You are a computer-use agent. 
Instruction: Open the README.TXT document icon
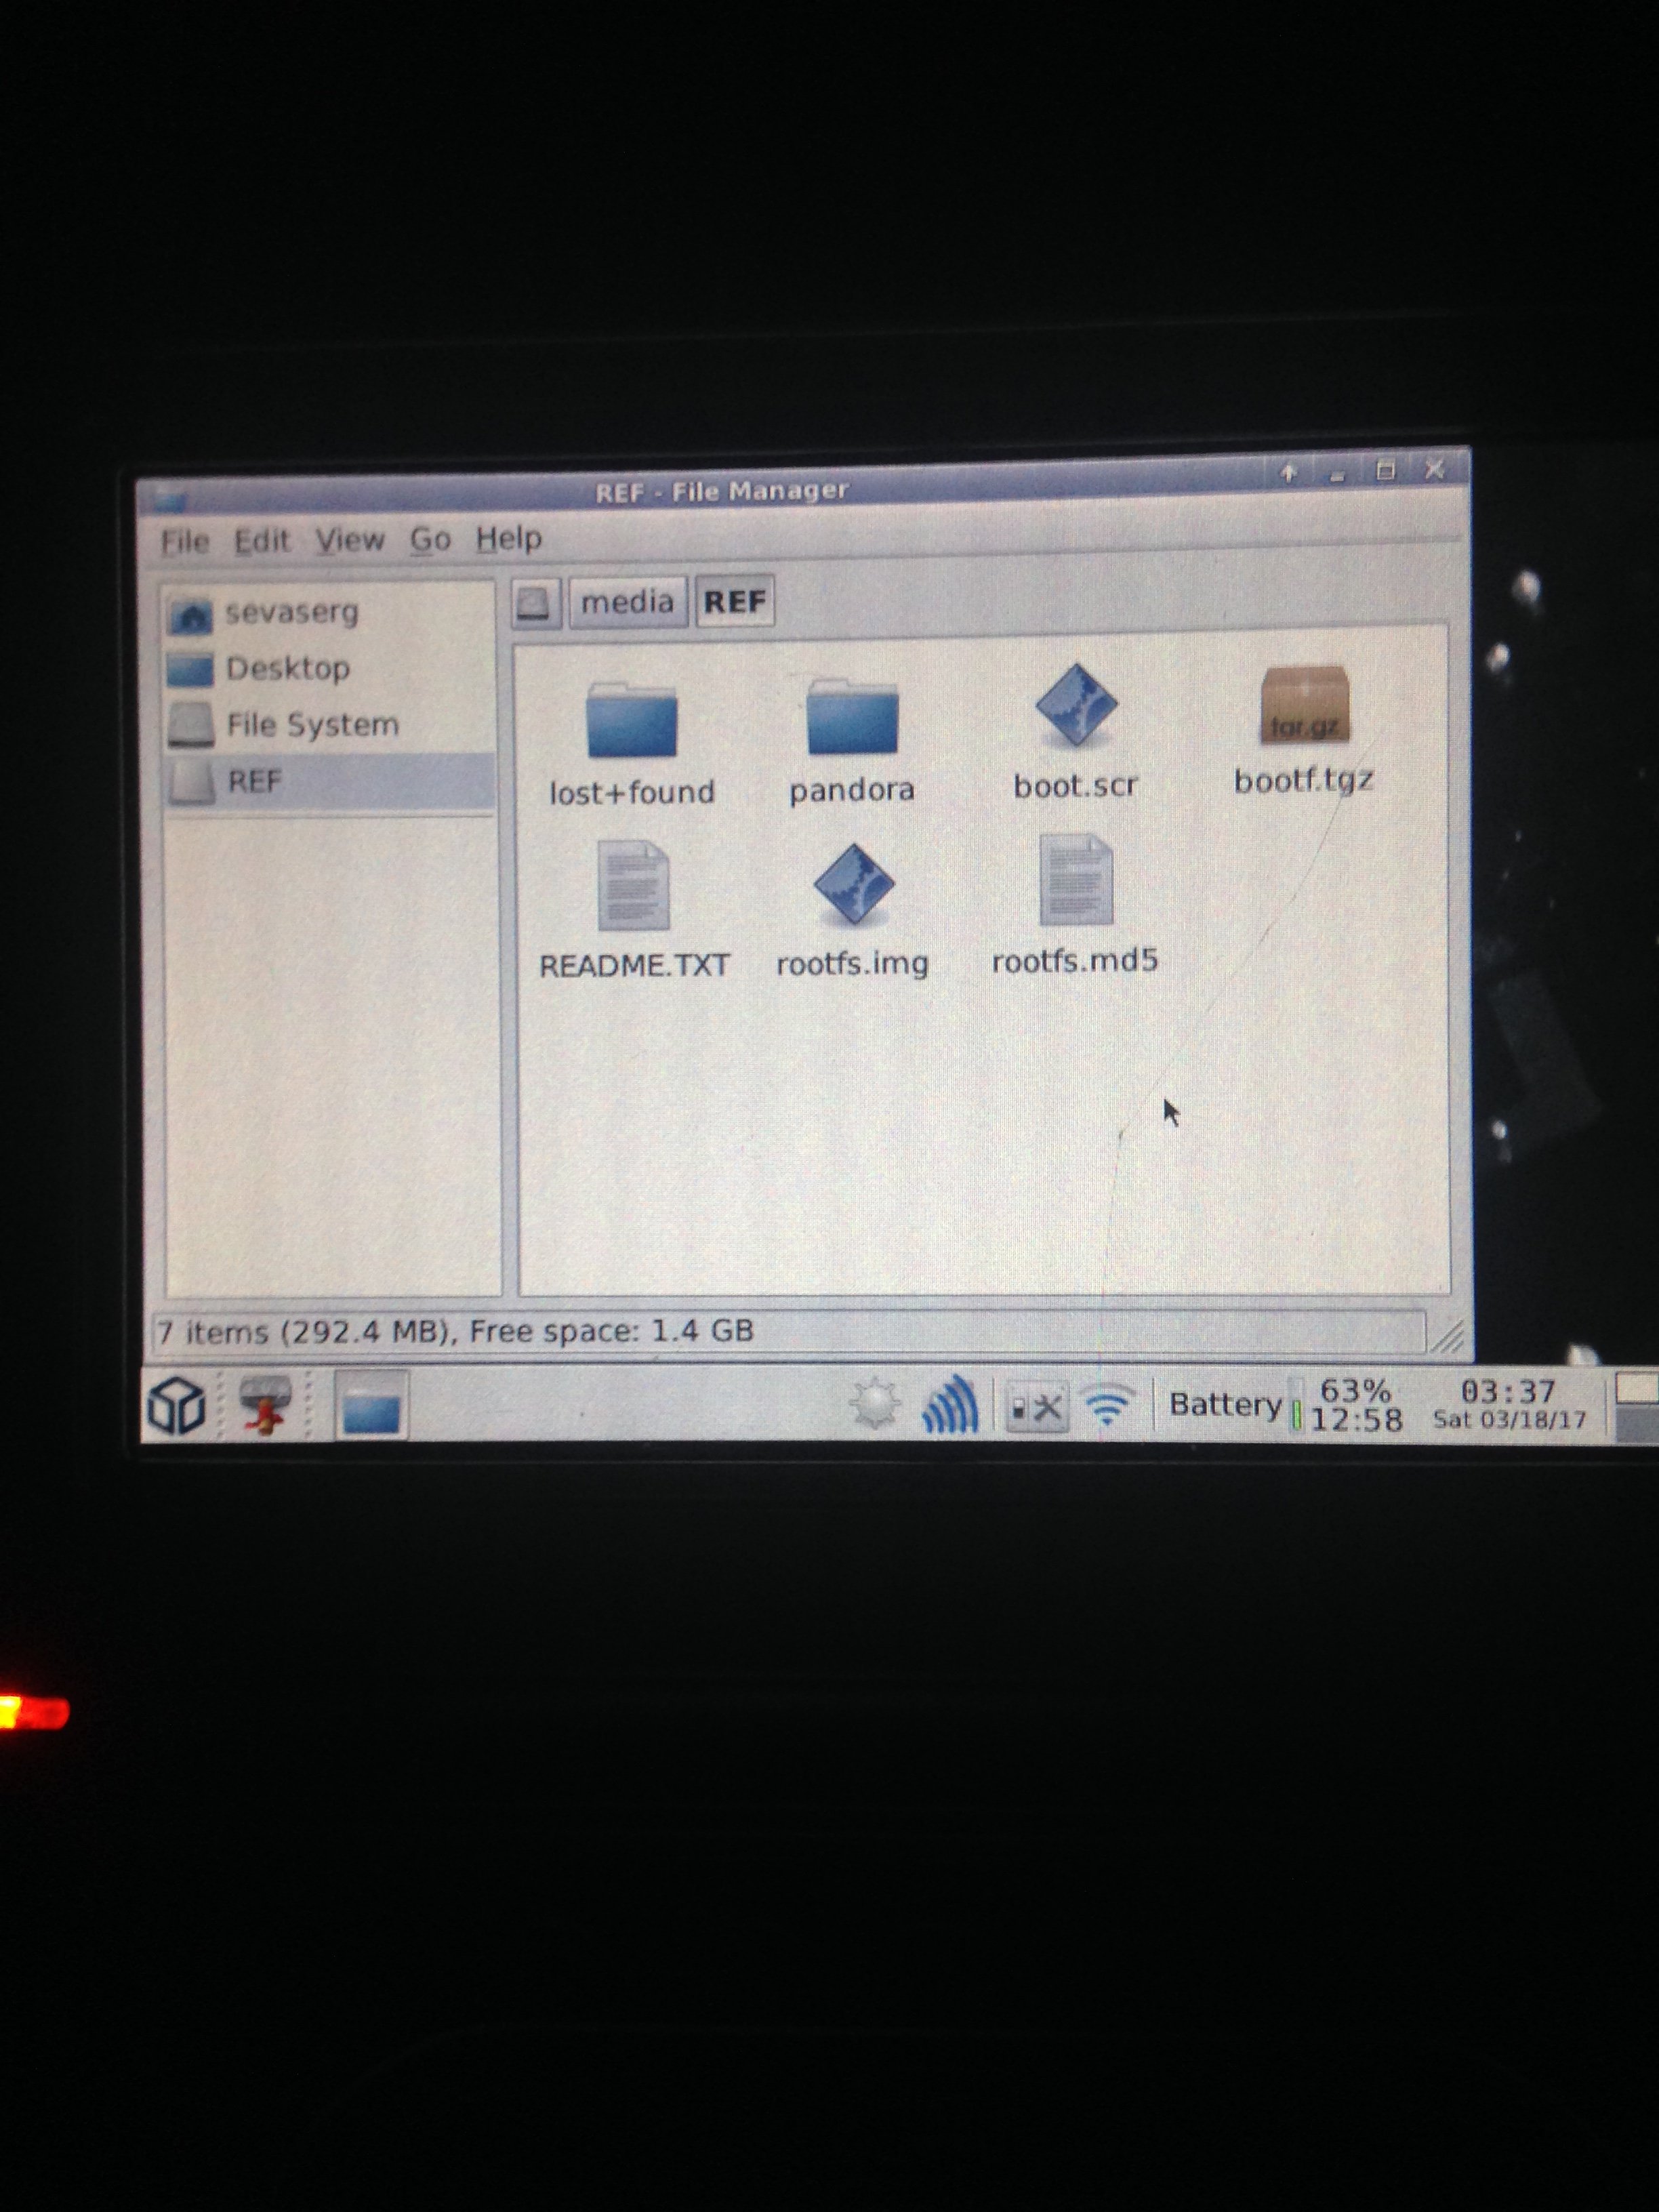click(633, 886)
